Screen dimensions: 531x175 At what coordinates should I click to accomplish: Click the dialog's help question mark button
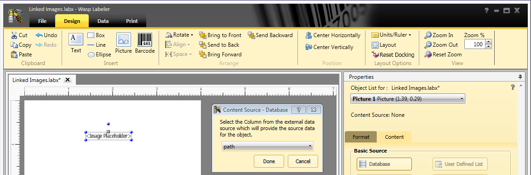[299, 109]
